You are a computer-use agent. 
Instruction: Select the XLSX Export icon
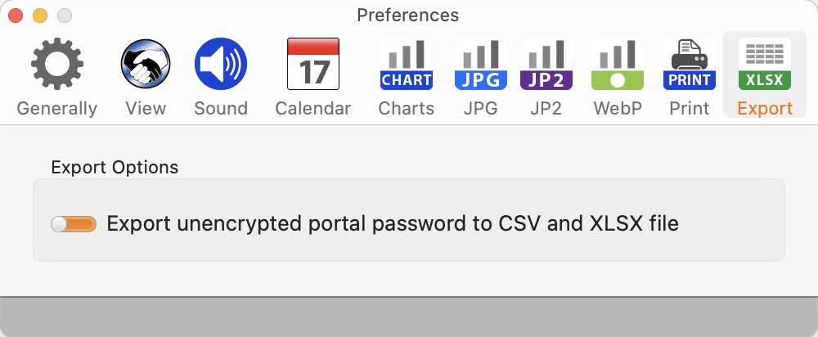tap(765, 64)
